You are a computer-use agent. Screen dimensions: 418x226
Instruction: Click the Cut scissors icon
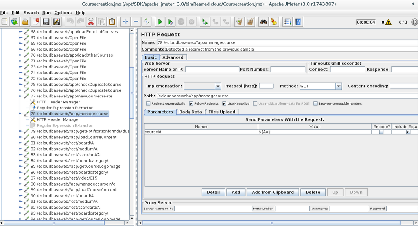[x=91, y=22]
